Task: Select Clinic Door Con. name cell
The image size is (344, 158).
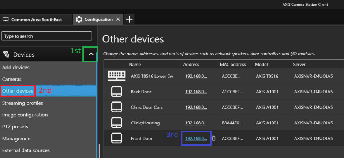Action: 147,107
